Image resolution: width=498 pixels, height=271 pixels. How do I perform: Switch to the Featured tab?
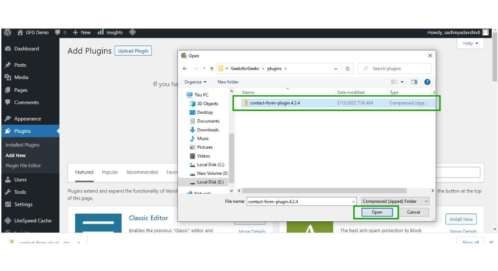pos(84,172)
